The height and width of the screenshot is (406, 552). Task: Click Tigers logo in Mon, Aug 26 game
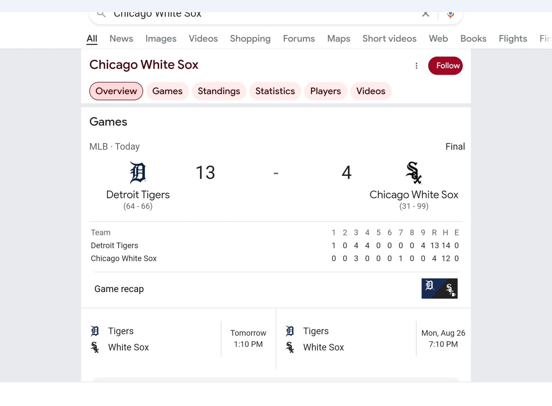tap(290, 331)
